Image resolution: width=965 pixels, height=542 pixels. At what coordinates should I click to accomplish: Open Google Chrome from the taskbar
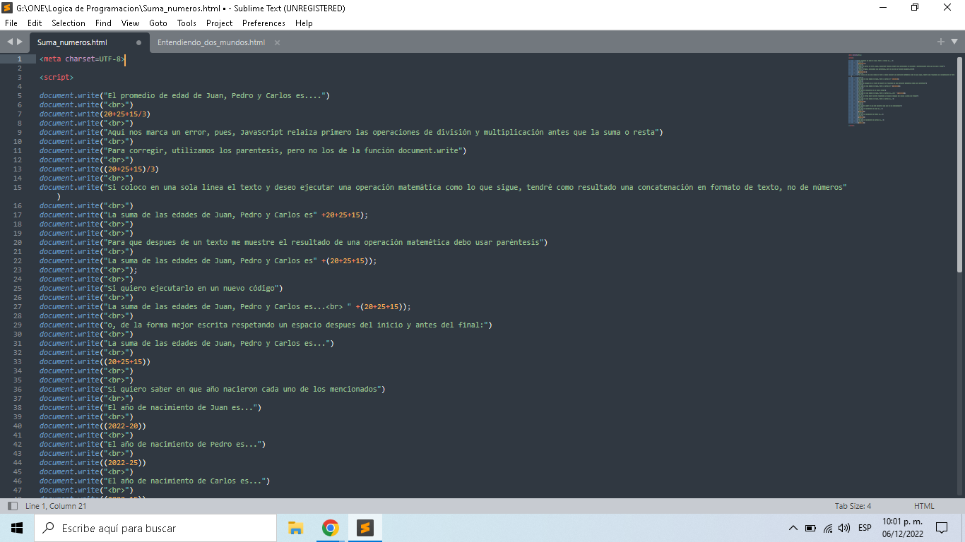coord(330,528)
